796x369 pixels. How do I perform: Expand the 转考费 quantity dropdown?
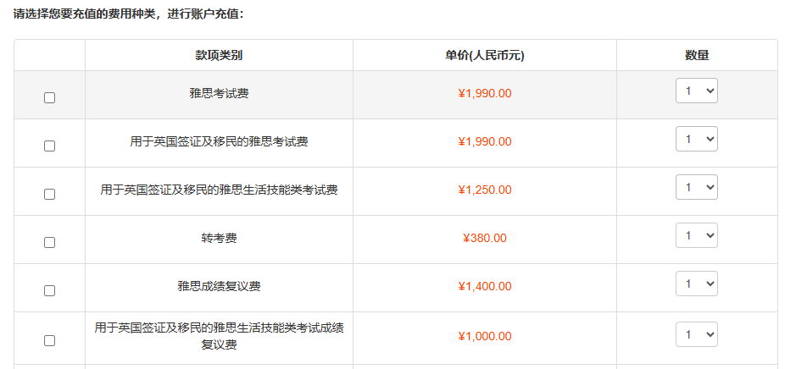tap(696, 235)
